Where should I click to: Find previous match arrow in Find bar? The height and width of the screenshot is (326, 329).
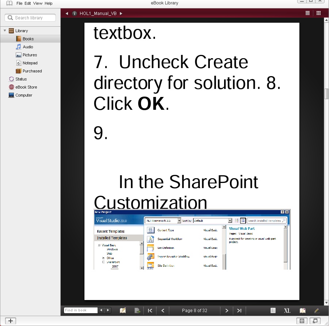[x=101, y=310]
